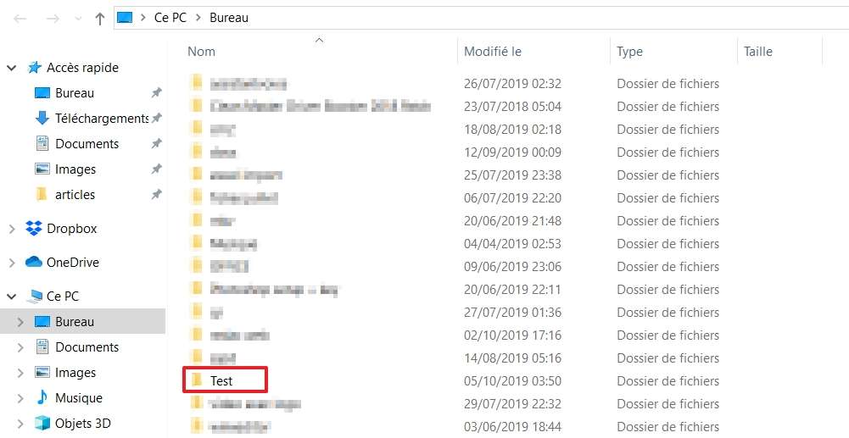849x438 pixels.
Task: Select folder icon in 20/06/2019 22:11 row
Action: (x=197, y=288)
